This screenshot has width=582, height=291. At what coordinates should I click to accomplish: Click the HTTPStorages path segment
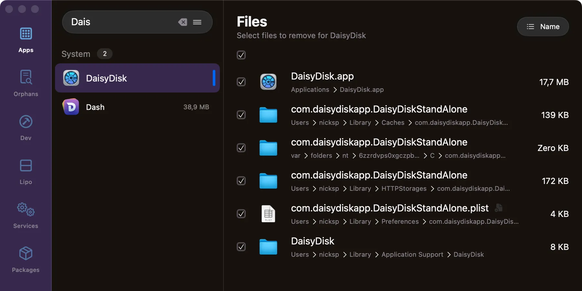tap(404, 189)
